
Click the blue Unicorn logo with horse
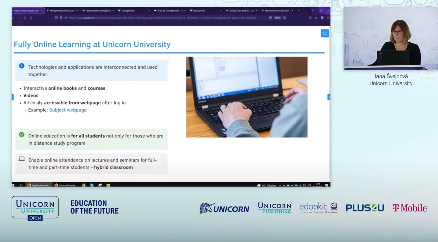(224, 208)
